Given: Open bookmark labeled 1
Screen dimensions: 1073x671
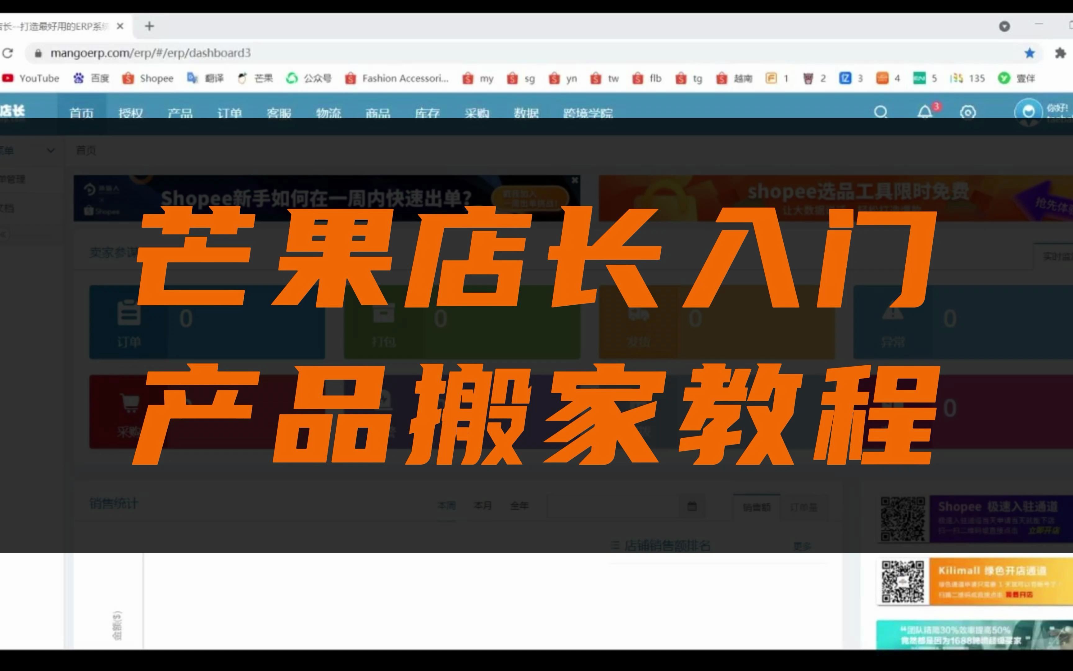Looking at the screenshot, I should 777,79.
